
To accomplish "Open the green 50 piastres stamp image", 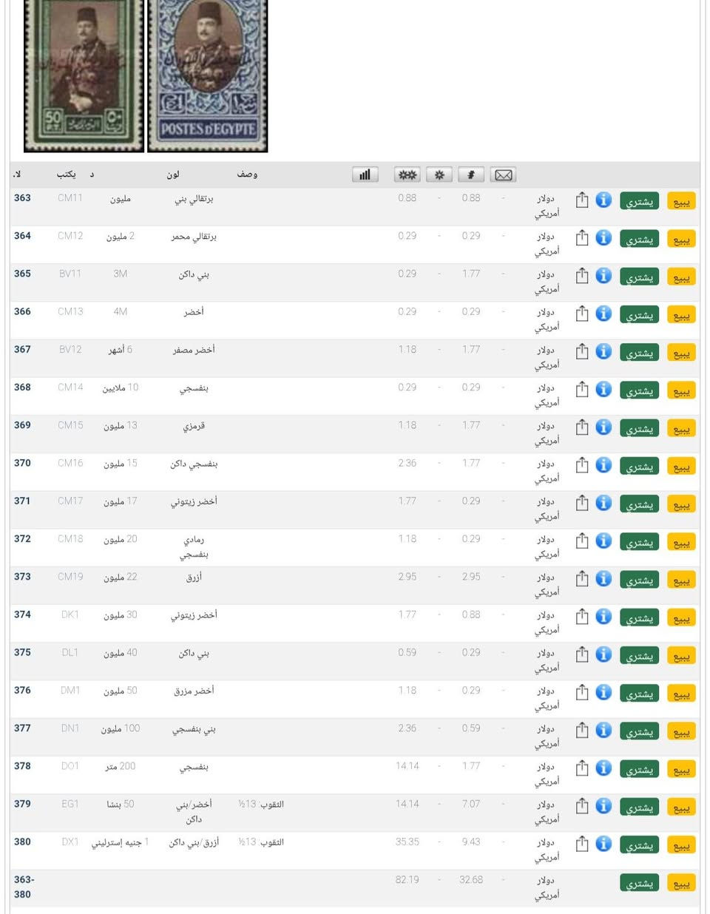I will (x=84, y=75).
